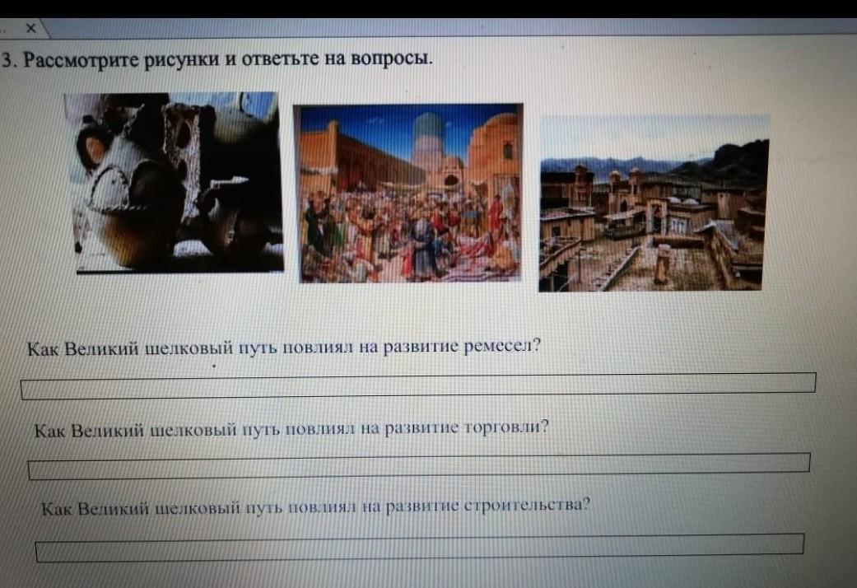
Task: Close the browser tab with the X
Action: point(31,27)
